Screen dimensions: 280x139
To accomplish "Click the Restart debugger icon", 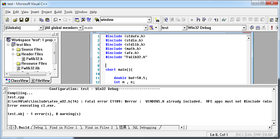I will 166,20.
